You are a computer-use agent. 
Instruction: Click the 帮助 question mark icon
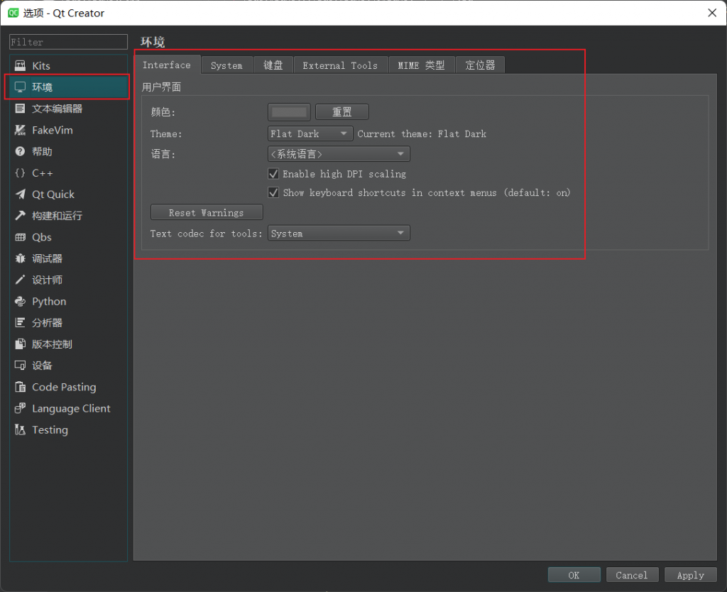pos(20,152)
